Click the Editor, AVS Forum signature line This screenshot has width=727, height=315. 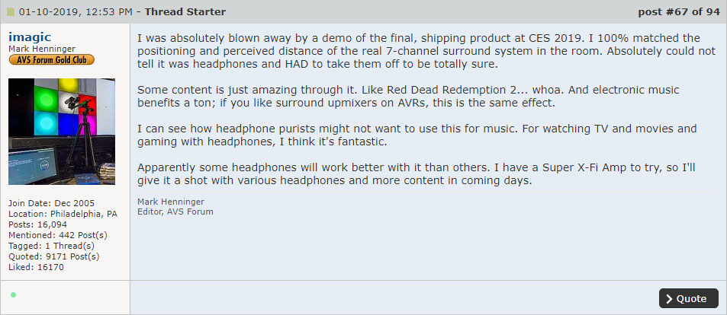coord(175,212)
